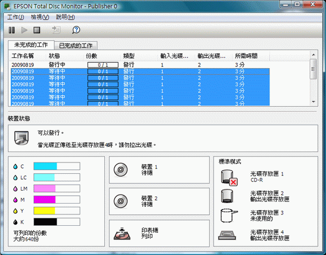Click the CD-R label under 光碟存放匣 1
Viewport: 326px width, 255px height.
click(x=256, y=180)
